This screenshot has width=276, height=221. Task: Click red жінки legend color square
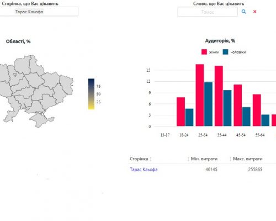click(x=204, y=52)
